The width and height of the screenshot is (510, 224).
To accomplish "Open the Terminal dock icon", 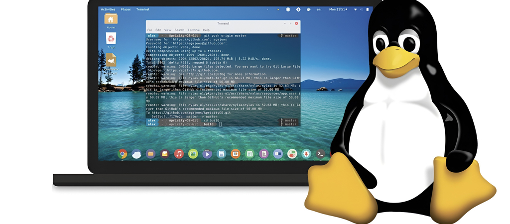I will [320, 153].
